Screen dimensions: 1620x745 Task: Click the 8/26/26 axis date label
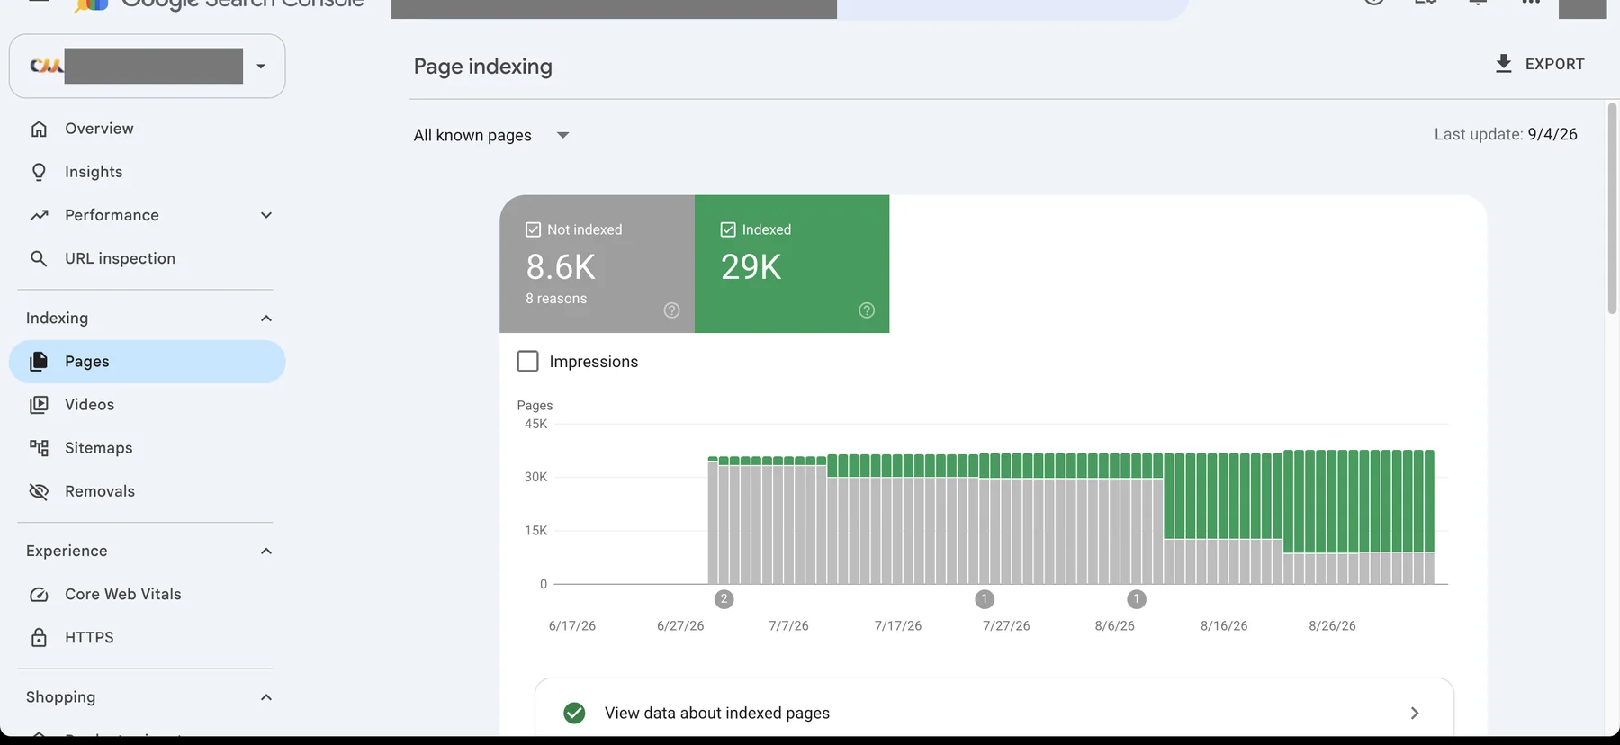pyautogui.click(x=1332, y=625)
